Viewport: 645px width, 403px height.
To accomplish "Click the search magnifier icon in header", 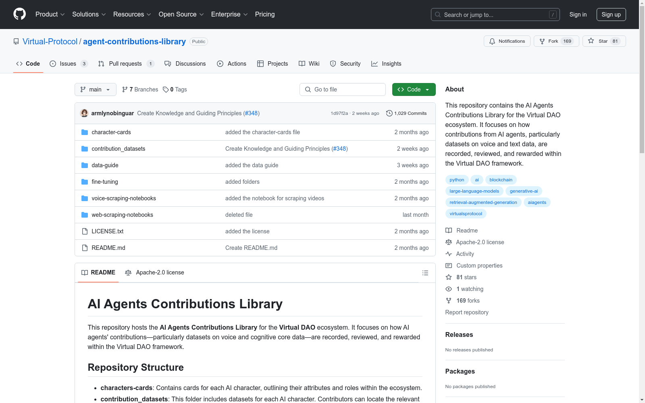I will point(438,15).
